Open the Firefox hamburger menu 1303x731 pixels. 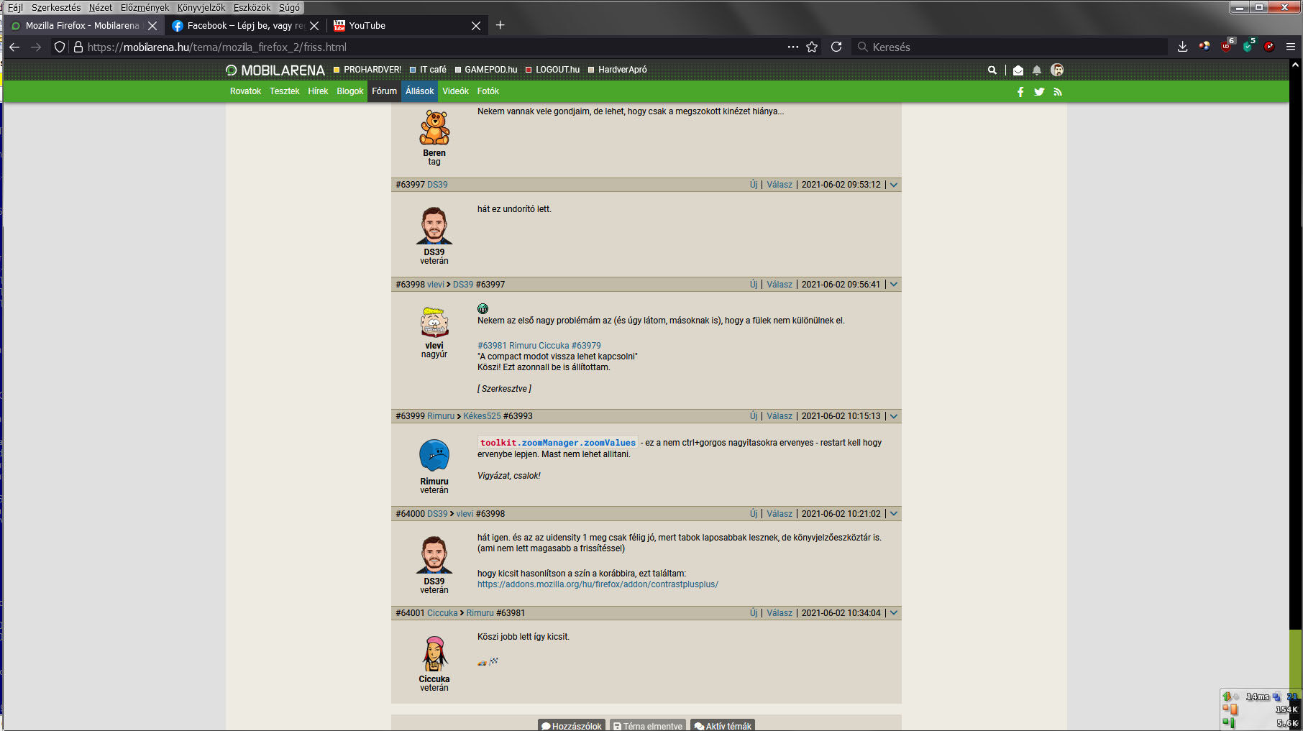click(x=1290, y=47)
